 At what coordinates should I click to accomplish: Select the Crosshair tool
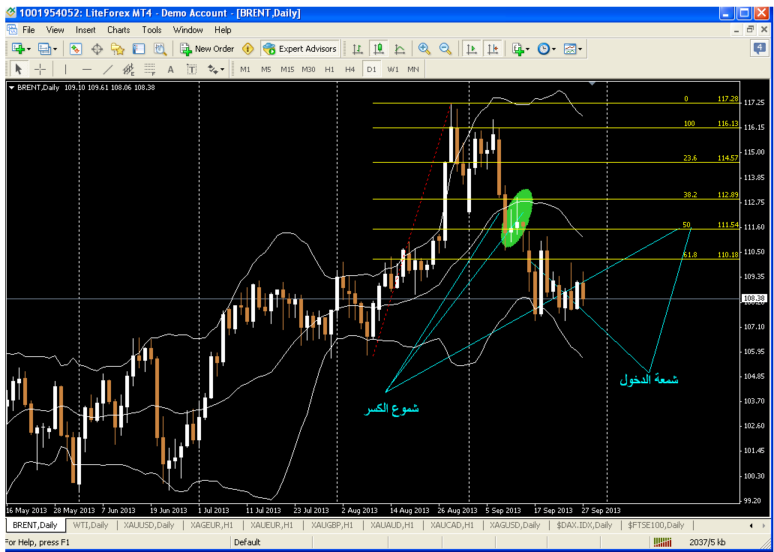point(40,69)
